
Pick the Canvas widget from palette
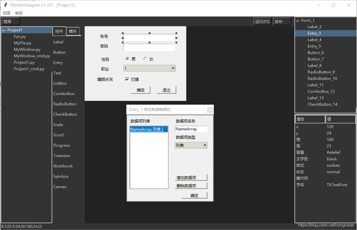pyautogui.click(x=60, y=187)
